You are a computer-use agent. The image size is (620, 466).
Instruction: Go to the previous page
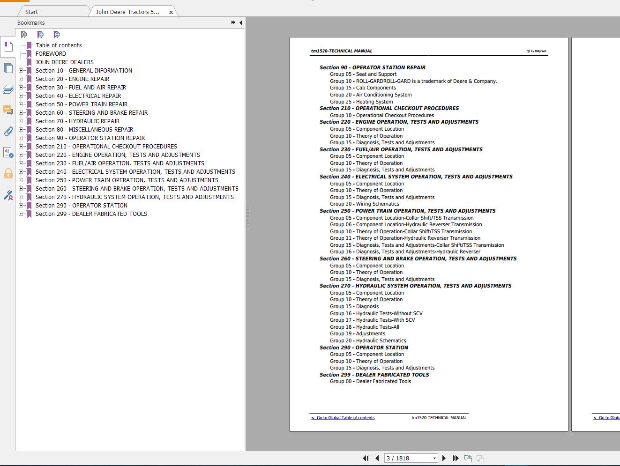377,459
